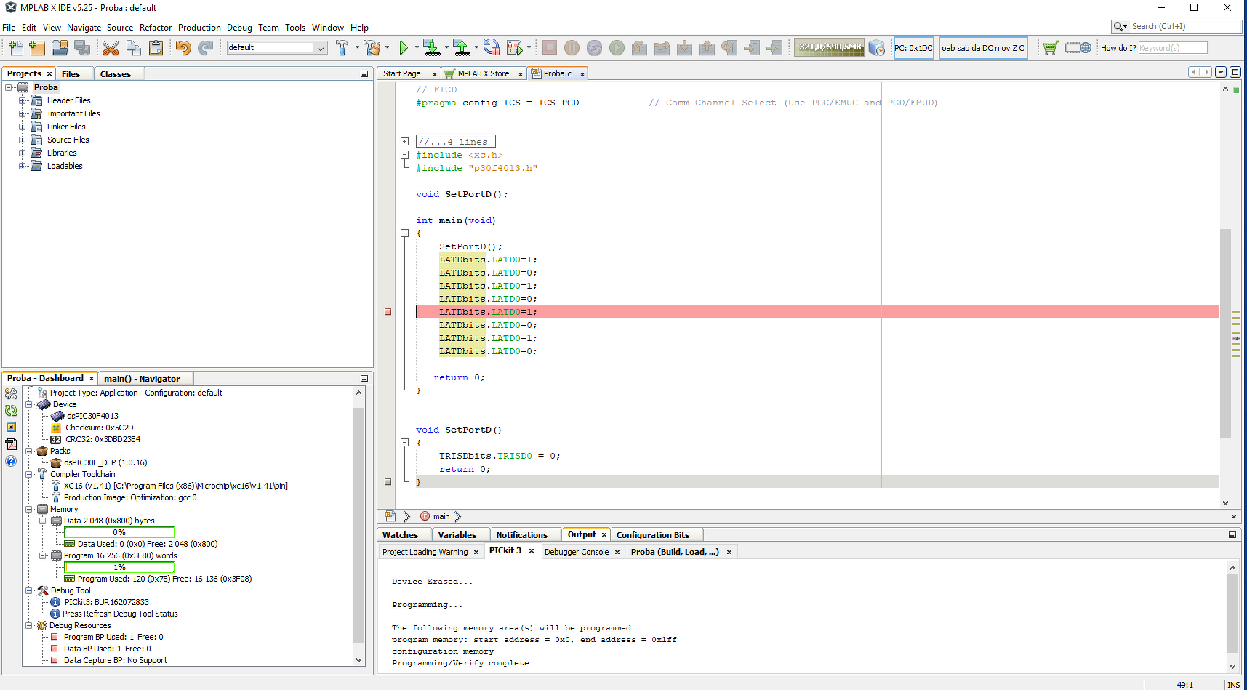
Task: Toggle breakpoint on highlighted LATD0=1 line
Action: [388, 312]
